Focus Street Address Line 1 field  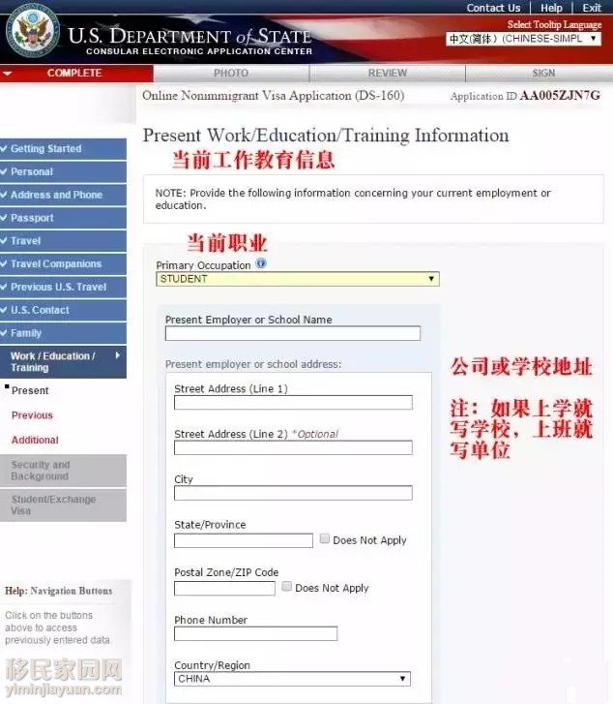(293, 402)
